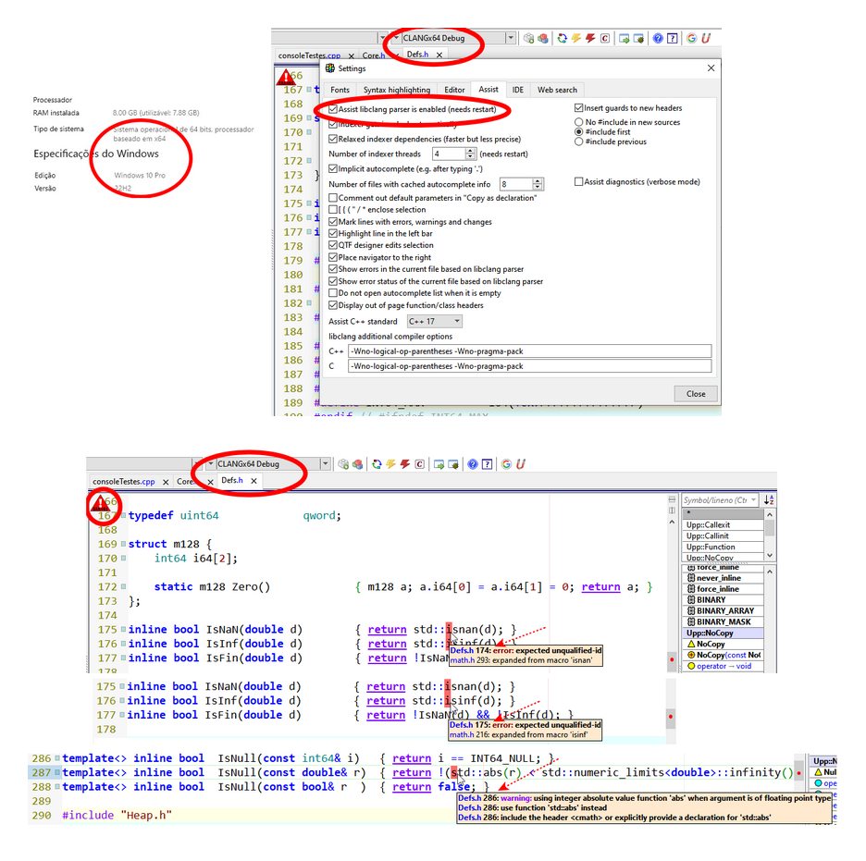Image resolution: width=866 pixels, height=861 pixels.
Task: Click the C++ libclang compiler options field
Action: pos(529,351)
